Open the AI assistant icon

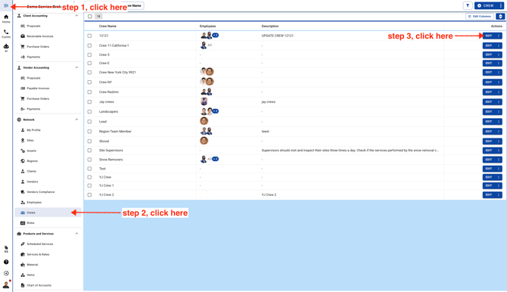click(6, 48)
